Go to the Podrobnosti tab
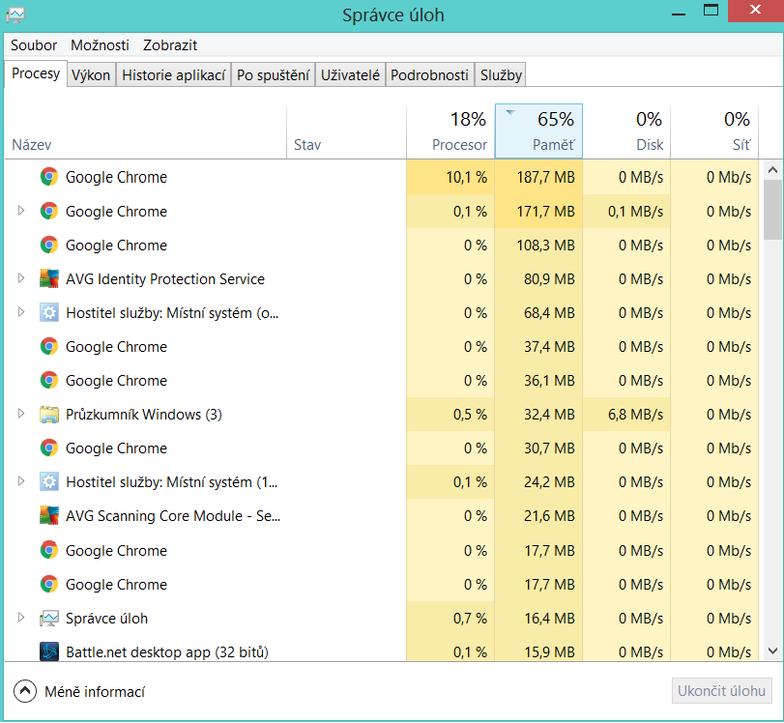The width and height of the screenshot is (784, 723). (429, 75)
